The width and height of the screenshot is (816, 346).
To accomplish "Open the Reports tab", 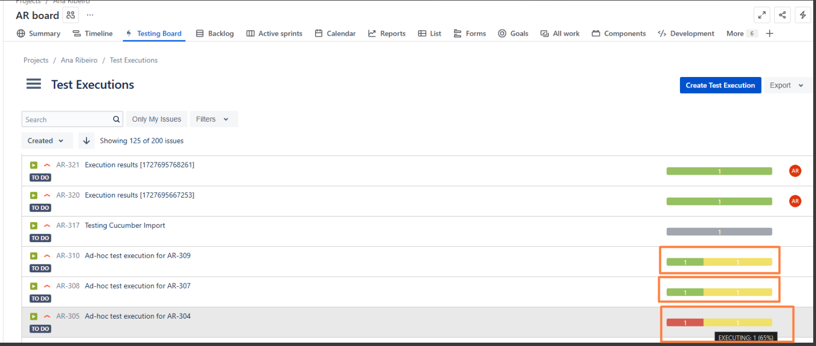I will [x=387, y=33].
